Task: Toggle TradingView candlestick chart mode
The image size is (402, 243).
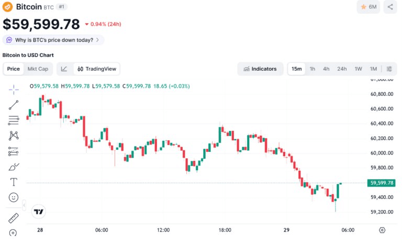Action: (x=97, y=69)
